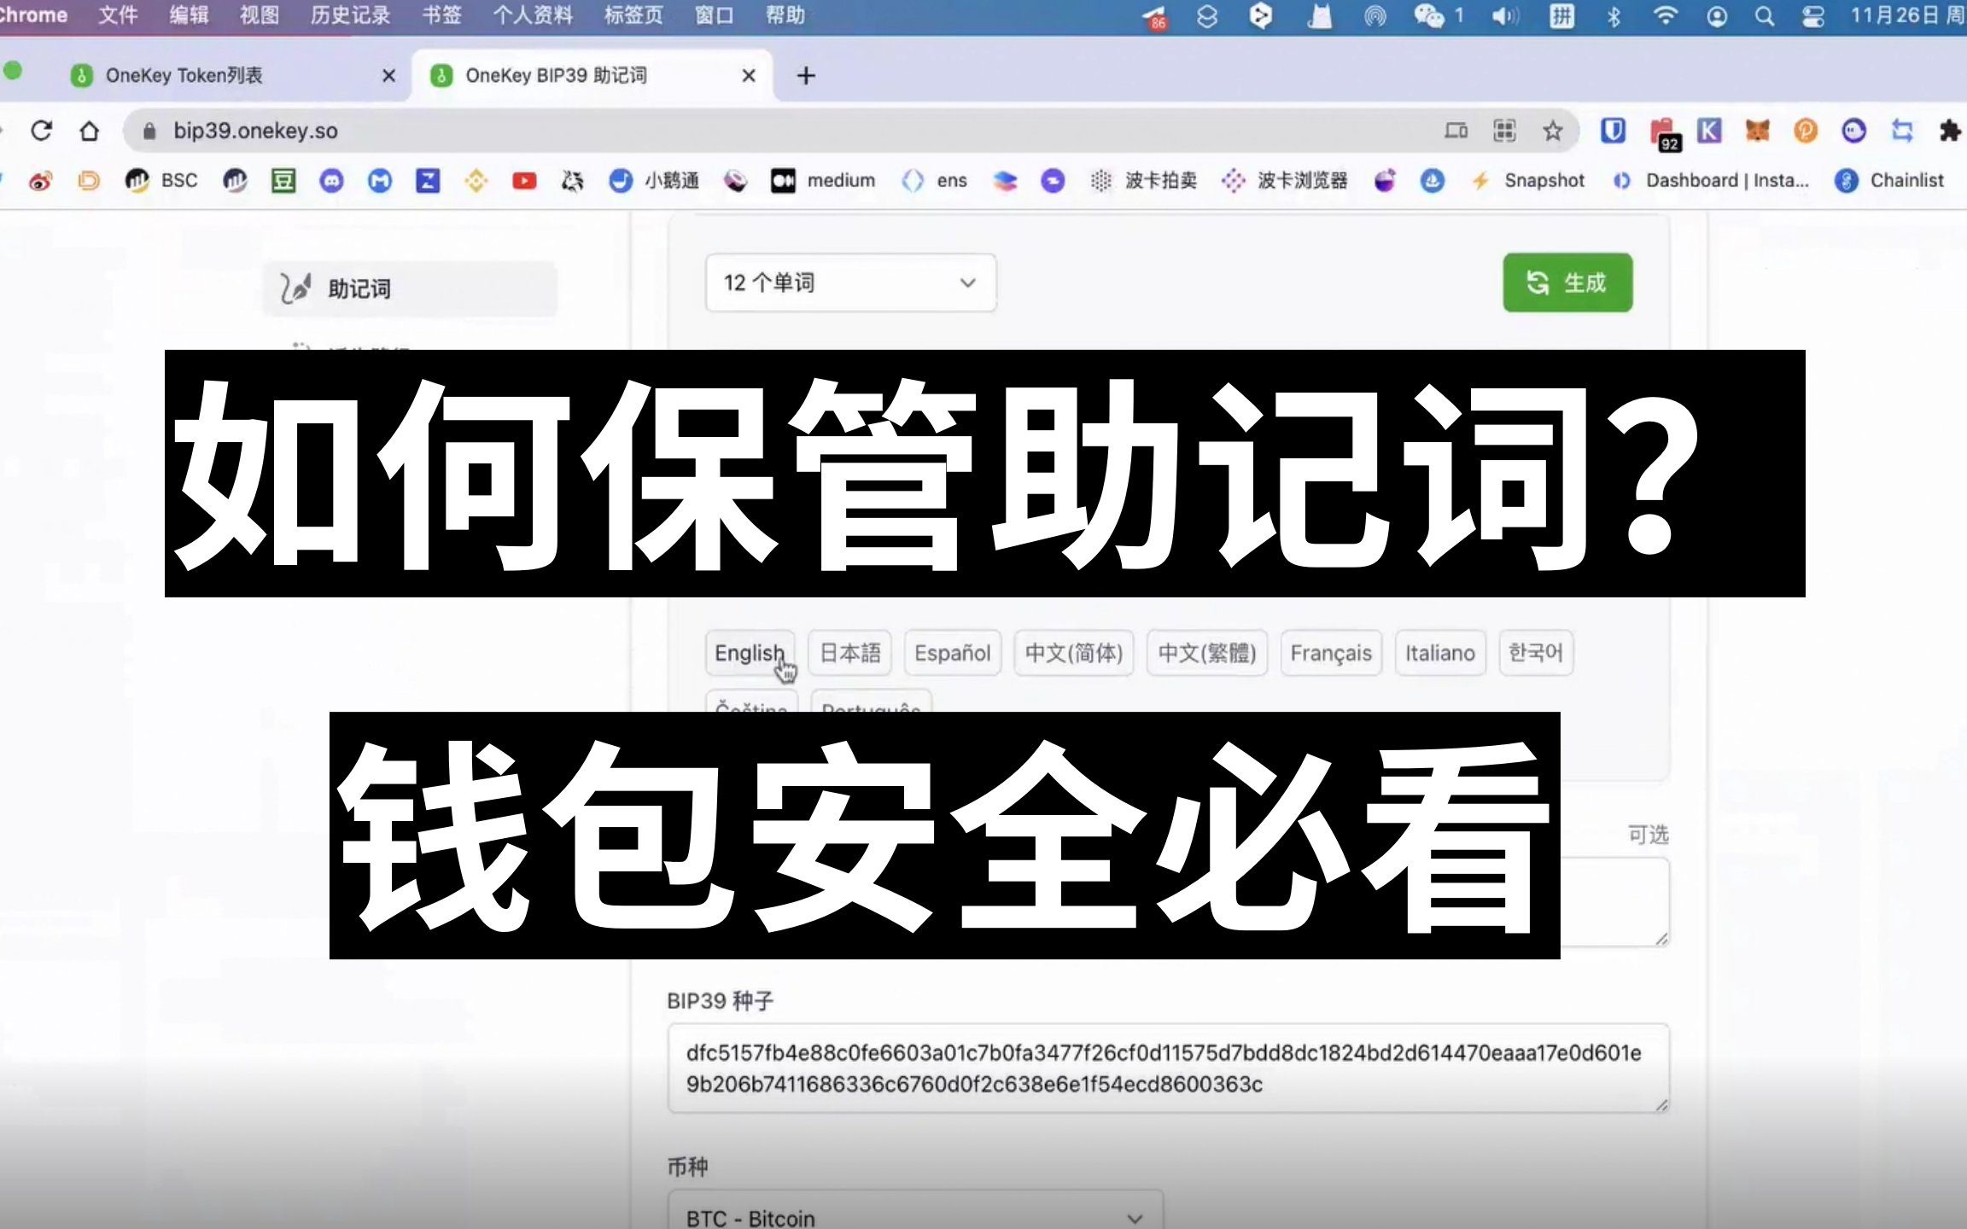
Task: Click the 生成 button
Action: click(1567, 282)
